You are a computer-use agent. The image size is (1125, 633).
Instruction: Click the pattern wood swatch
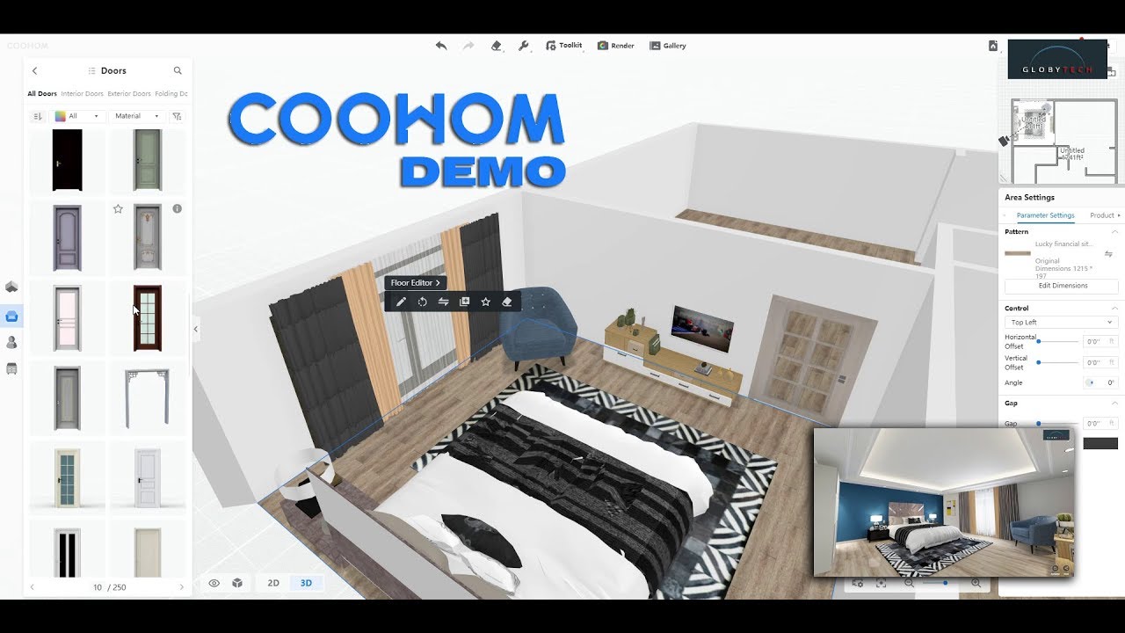(x=1018, y=253)
